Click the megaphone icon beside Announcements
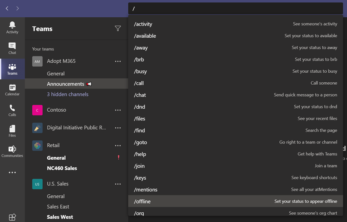347x222 pixels. click(89, 84)
